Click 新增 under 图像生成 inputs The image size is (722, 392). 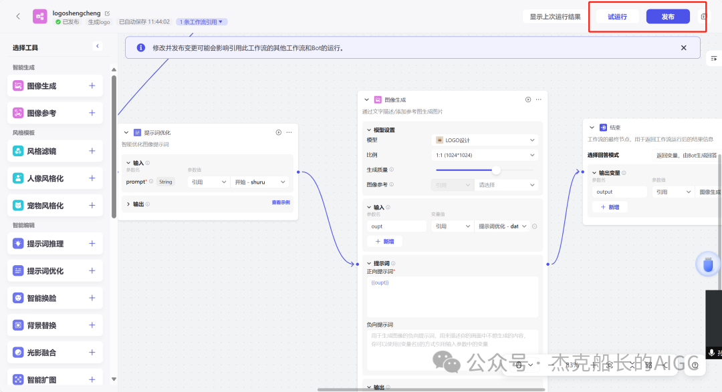(x=384, y=242)
